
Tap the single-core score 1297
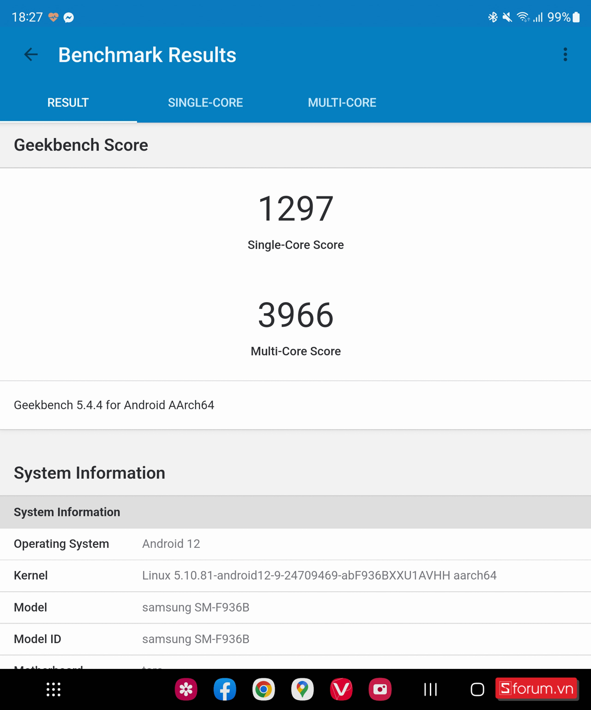295,208
